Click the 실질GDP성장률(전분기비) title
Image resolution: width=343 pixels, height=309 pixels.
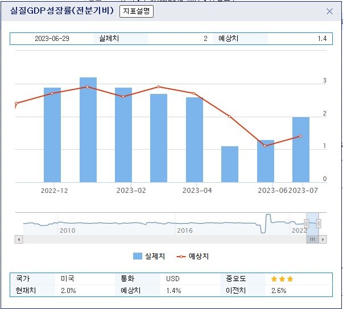coord(62,10)
